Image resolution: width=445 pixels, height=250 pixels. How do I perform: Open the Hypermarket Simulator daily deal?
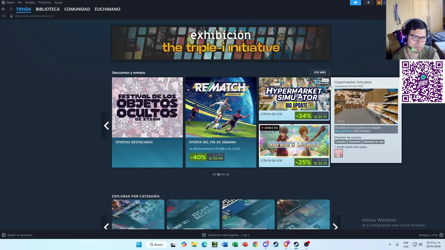point(294,99)
